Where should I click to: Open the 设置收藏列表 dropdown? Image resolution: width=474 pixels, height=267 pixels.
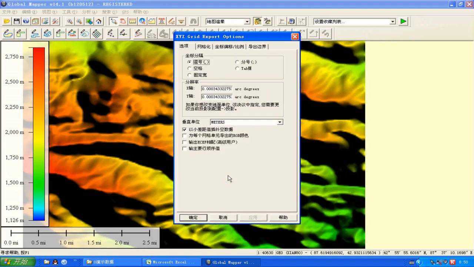[x=393, y=22]
